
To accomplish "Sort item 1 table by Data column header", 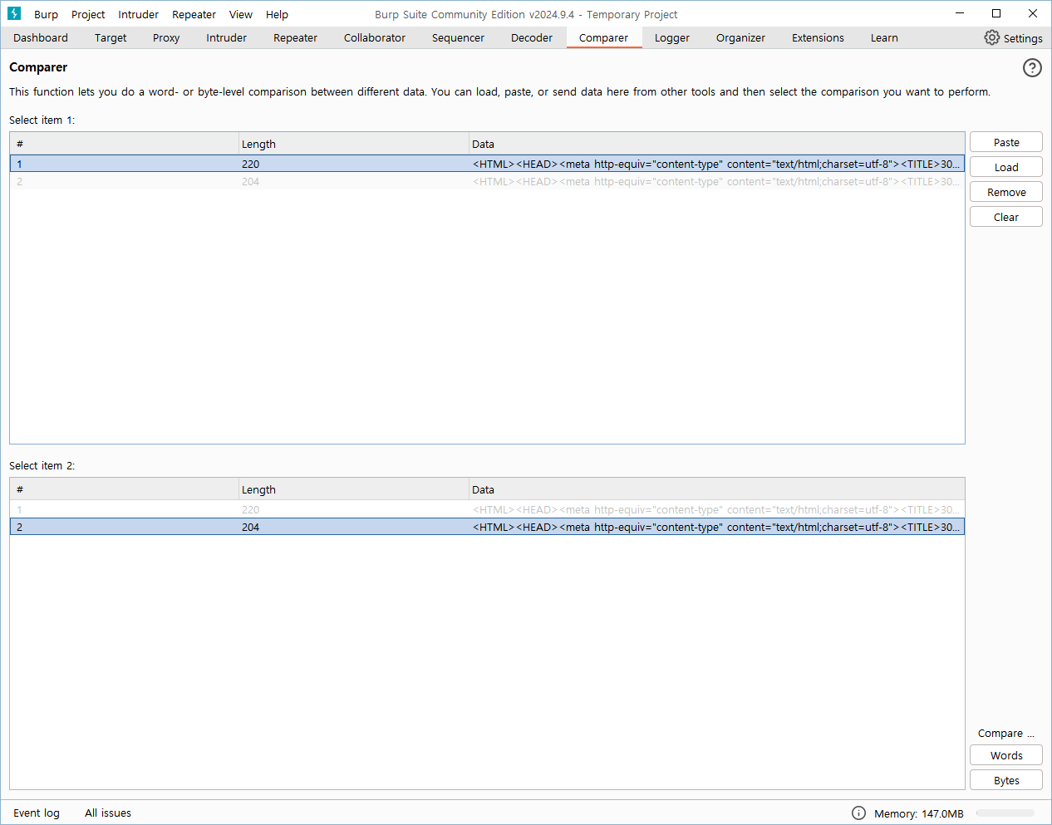I will click(x=717, y=144).
